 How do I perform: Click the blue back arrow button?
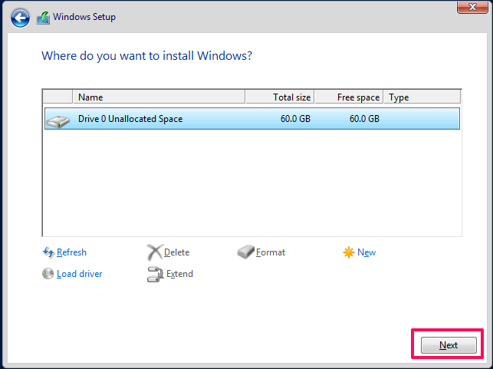[20, 18]
